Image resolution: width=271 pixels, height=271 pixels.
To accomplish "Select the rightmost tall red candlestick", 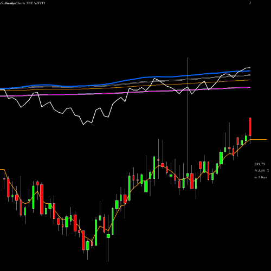I will coord(250,127).
